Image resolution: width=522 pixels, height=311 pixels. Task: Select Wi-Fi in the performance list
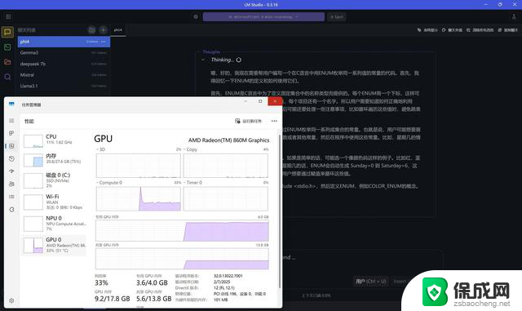coord(55,202)
